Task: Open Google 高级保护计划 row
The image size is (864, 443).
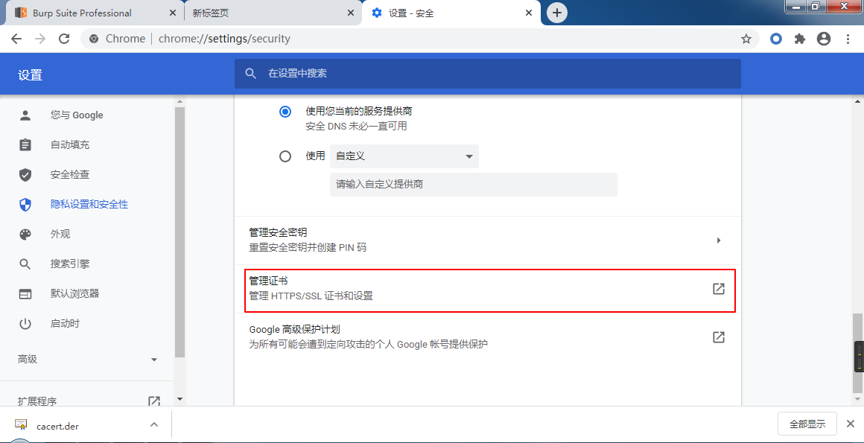Action: [488, 337]
